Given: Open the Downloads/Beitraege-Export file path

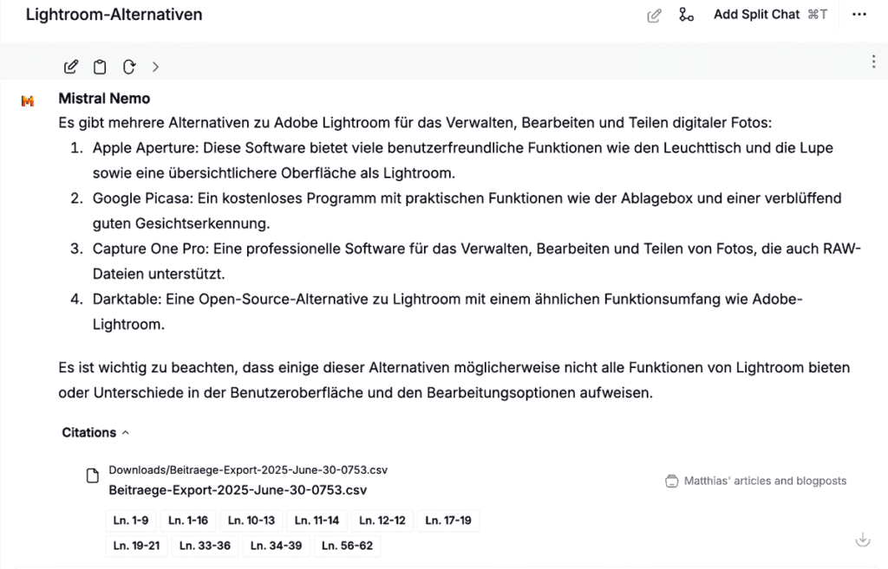Looking at the screenshot, I should (248, 470).
